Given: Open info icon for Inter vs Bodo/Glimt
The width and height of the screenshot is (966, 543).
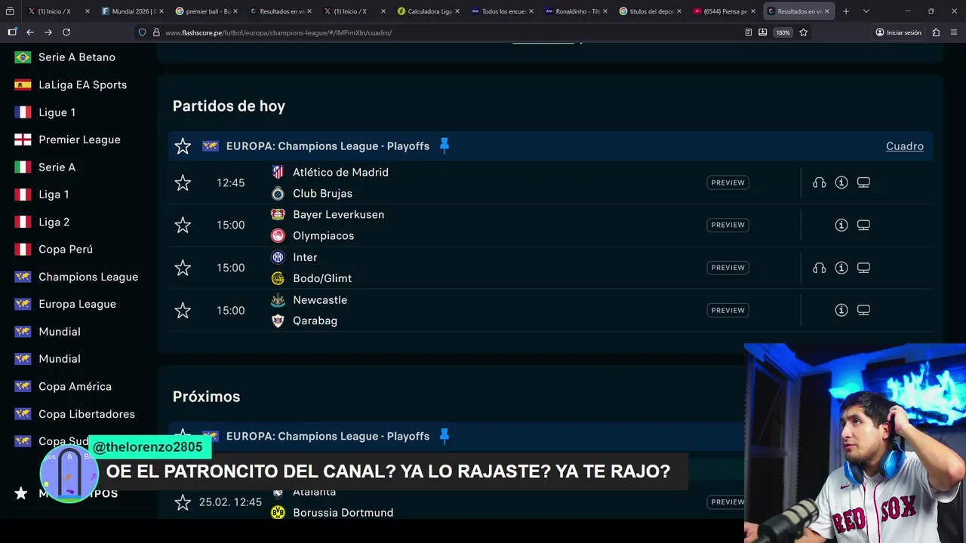Looking at the screenshot, I should click(x=841, y=268).
